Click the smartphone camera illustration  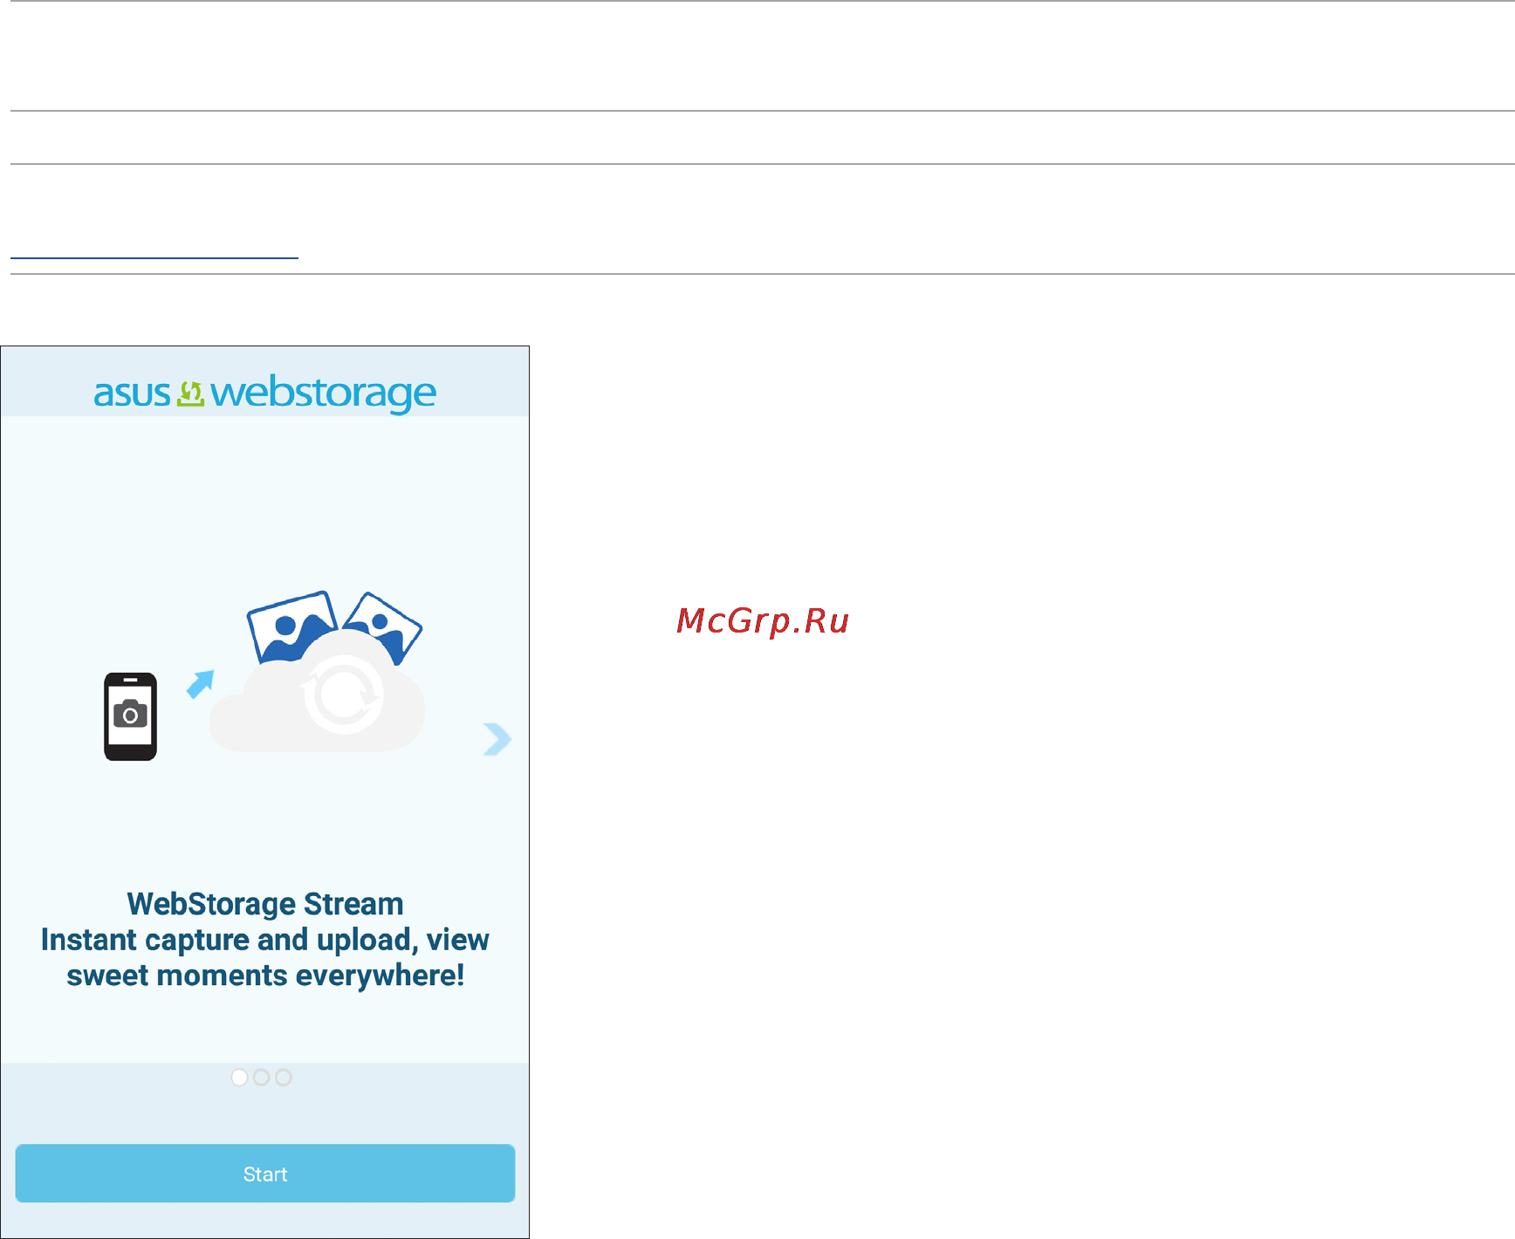coord(130,716)
